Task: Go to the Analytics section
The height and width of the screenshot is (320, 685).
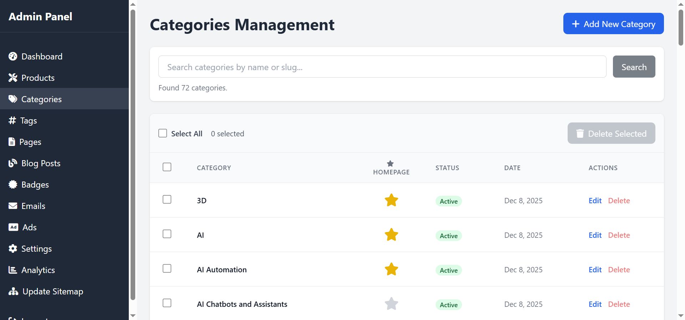Action: point(38,270)
